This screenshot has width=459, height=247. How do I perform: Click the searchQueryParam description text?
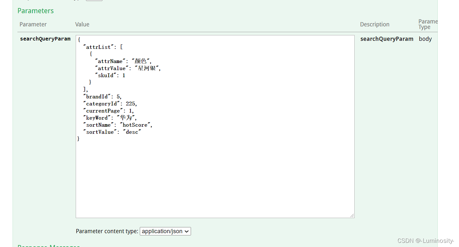[387, 39]
